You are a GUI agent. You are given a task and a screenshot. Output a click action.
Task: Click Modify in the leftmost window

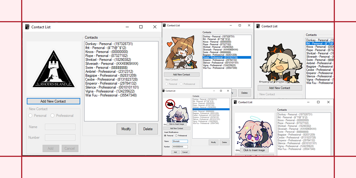[126, 129]
